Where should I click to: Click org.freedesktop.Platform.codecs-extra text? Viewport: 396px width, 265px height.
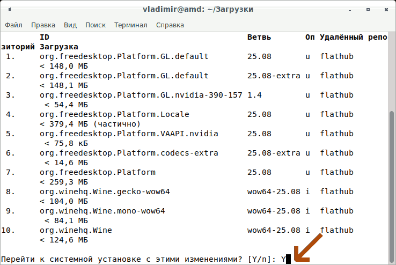click(129, 153)
